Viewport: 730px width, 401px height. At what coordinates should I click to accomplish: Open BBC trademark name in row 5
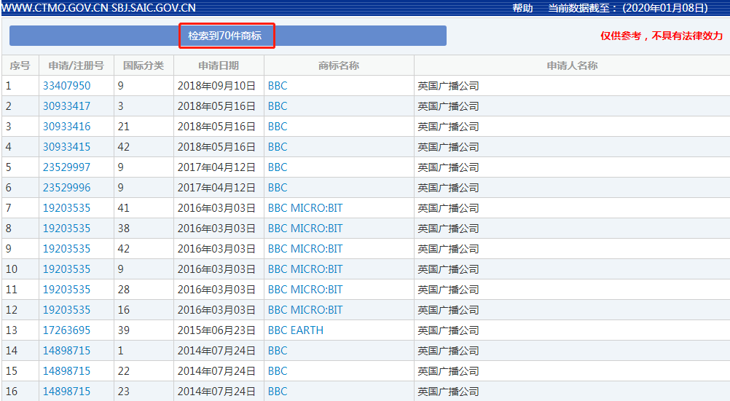click(278, 167)
